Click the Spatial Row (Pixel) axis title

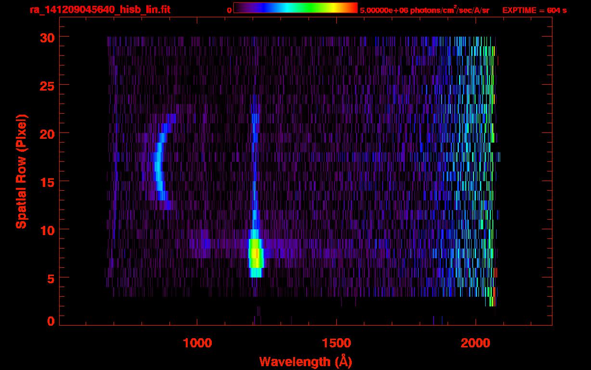click(x=21, y=171)
